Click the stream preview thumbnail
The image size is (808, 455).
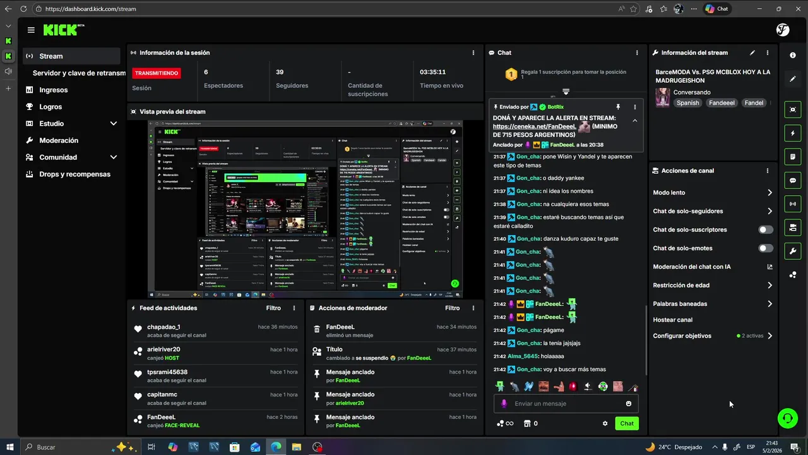coord(306,209)
